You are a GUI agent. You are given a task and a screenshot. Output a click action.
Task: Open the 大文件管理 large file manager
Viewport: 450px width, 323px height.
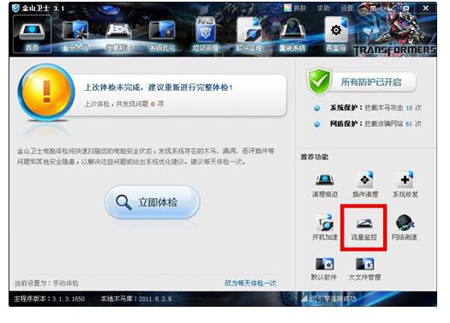click(x=364, y=268)
